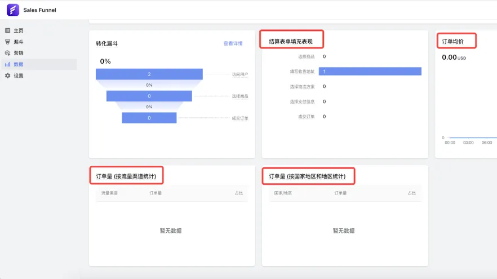This screenshot has width=497, height=279.
Task: Click the 选择商品 funnel bar
Action: tap(149, 96)
